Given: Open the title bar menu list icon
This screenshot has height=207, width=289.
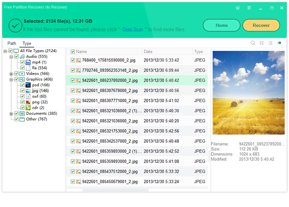Looking at the screenshot, I should (x=249, y=8).
